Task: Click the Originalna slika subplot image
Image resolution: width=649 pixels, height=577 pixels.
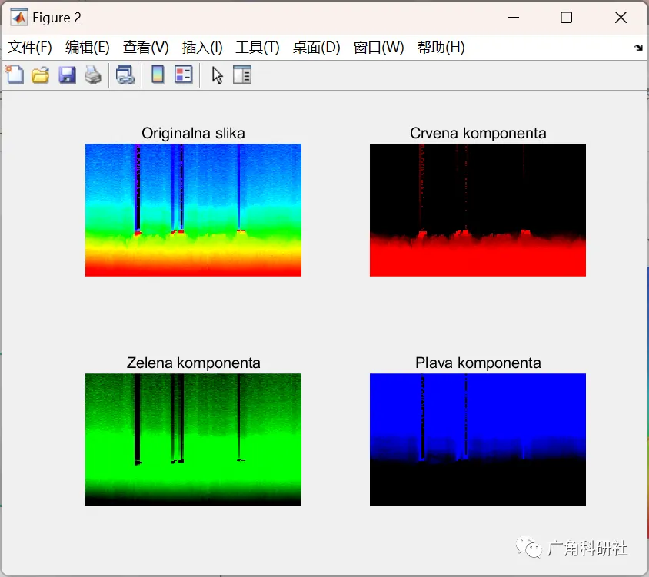Action: click(192, 209)
